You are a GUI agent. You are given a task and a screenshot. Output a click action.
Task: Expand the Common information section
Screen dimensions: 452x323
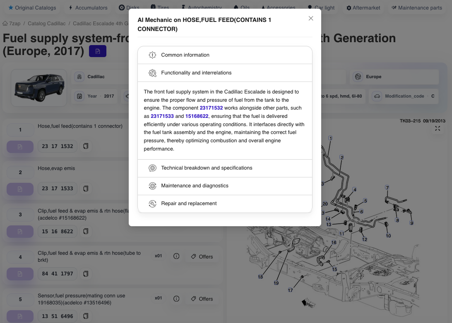point(225,55)
